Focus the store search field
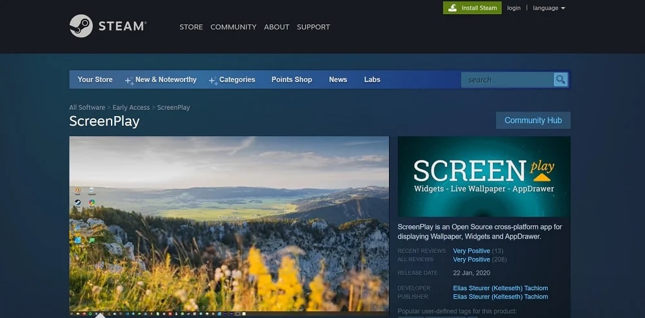Viewport: 645px width, 318px height. click(x=507, y=80)
